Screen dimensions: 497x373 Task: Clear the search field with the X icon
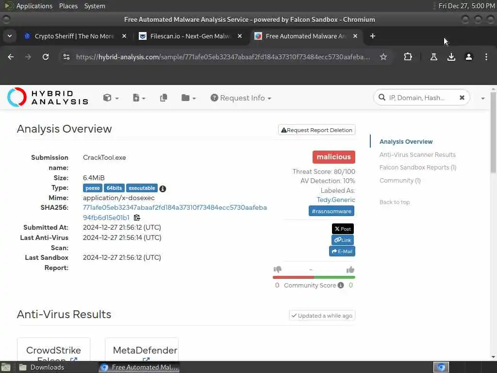[x=462, y=98]
